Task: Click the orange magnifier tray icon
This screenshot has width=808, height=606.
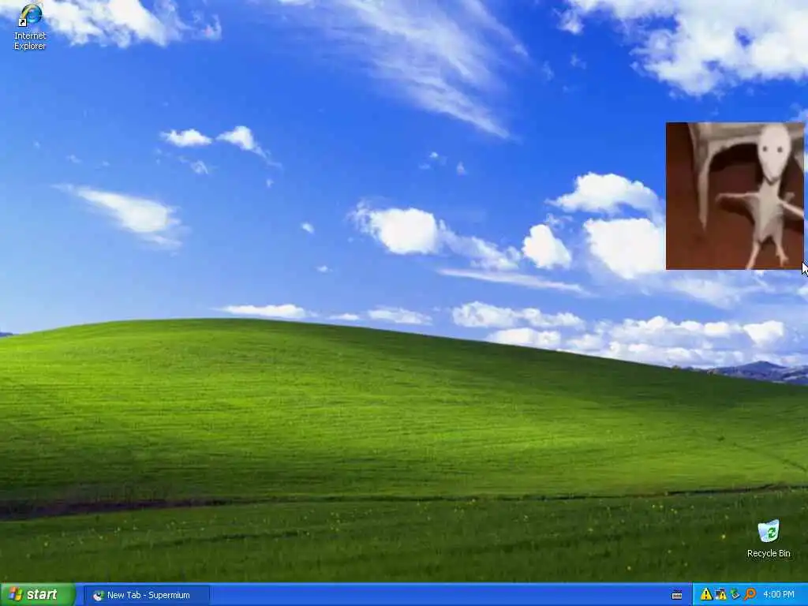Action: point(750,595)
